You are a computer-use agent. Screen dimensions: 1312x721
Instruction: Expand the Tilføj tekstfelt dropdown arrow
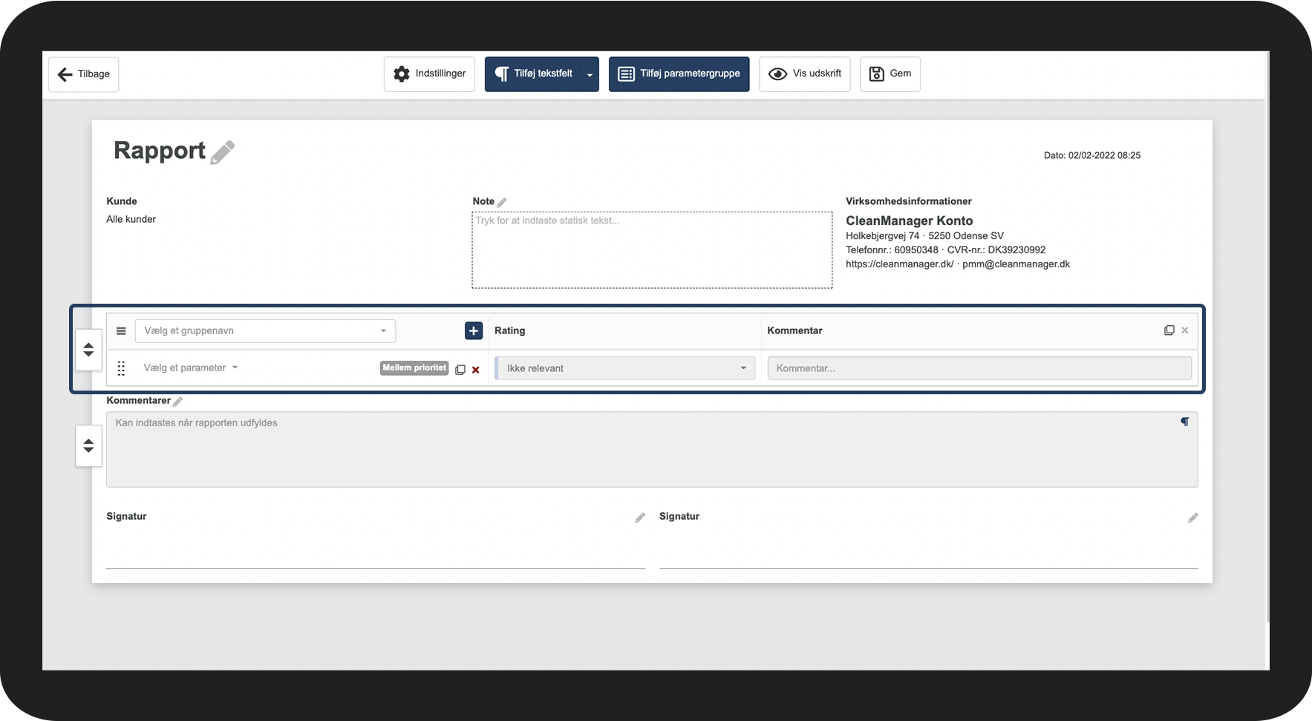coord(590,74)
